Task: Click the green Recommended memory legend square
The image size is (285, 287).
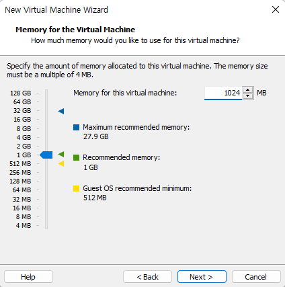Action: coord(77,158)
